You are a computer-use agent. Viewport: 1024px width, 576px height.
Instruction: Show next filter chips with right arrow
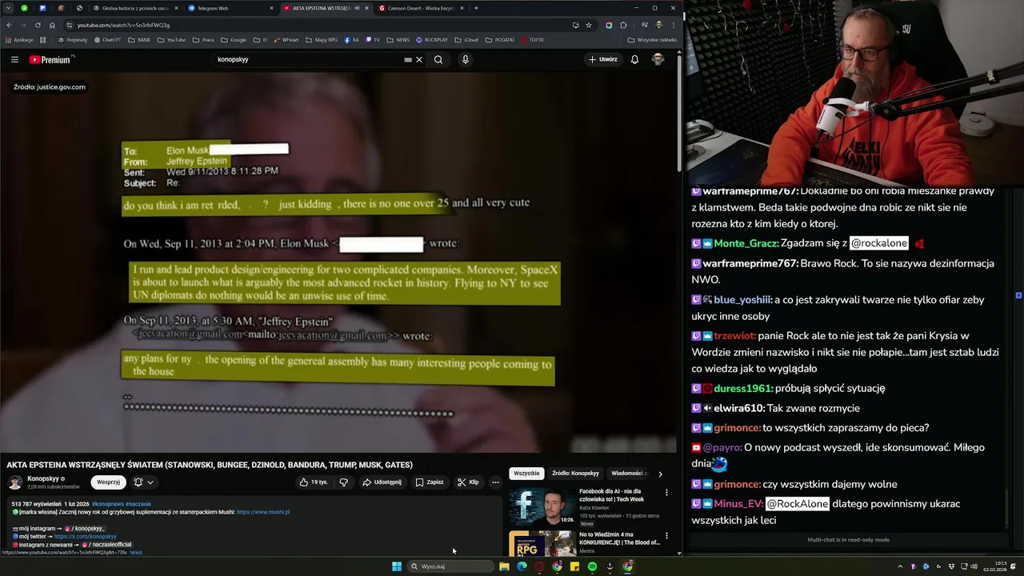[x=660, y=474]
